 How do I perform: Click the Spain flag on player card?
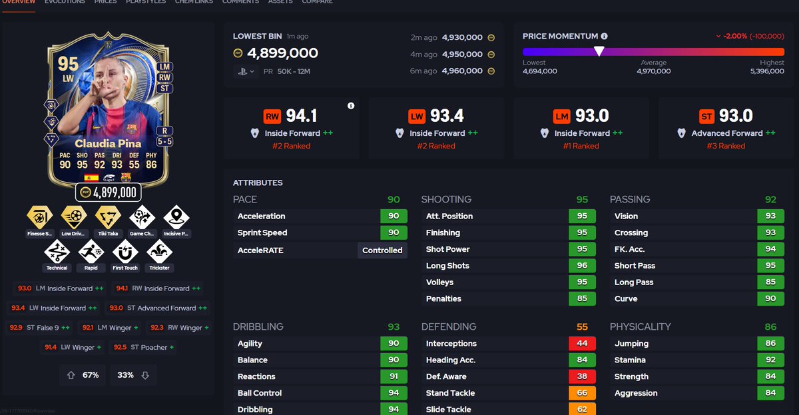[91, 177]
